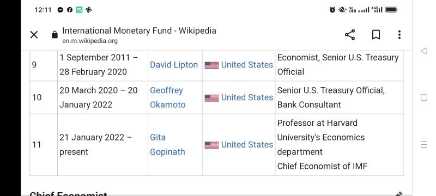Edit Chief Economist section with pencil icon
The height and width of the screenshot is (196, 436).
(399, 194)
